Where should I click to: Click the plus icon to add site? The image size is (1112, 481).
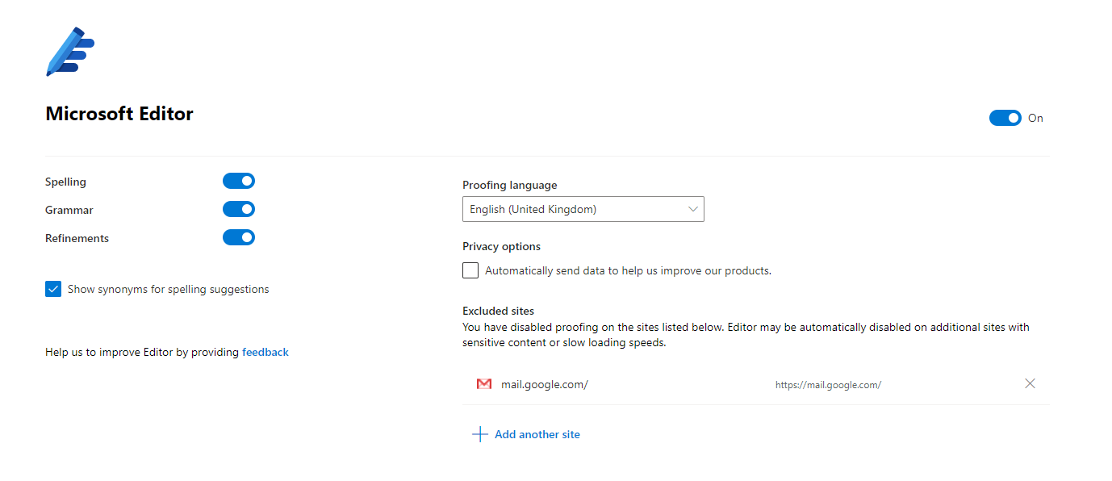(x=479, y=434)
